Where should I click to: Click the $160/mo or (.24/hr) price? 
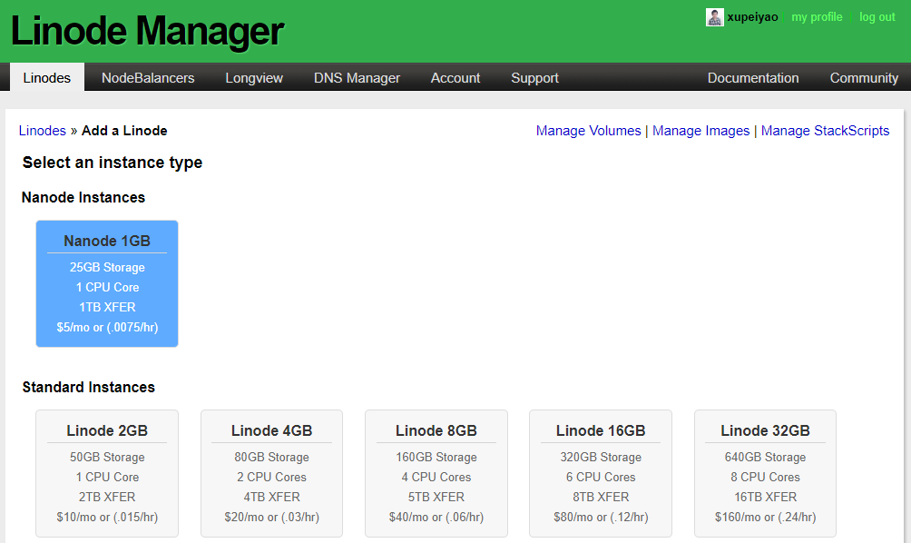tap(765, 517)
